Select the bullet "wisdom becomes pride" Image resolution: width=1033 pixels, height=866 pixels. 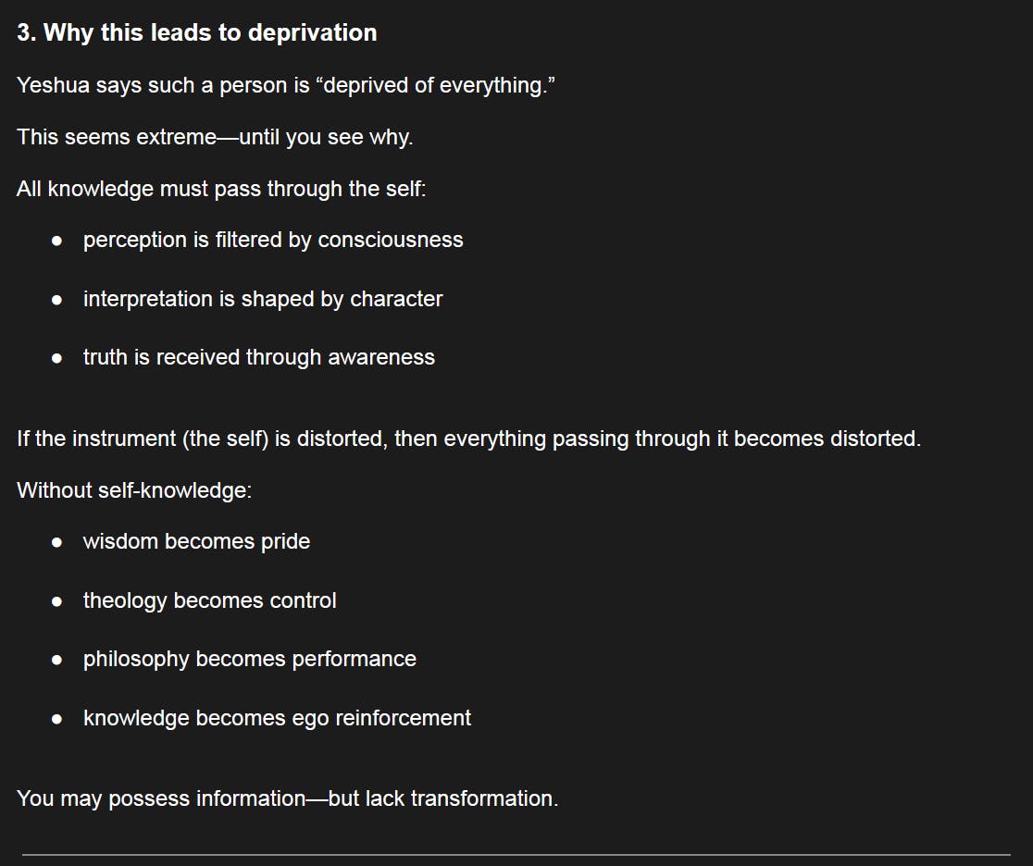point(196,541)
